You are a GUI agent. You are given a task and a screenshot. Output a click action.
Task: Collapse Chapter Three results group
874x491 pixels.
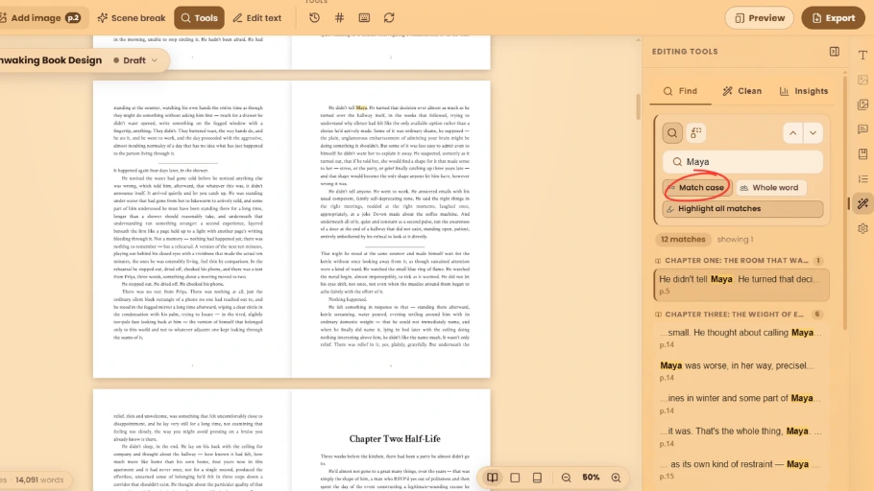739,315
